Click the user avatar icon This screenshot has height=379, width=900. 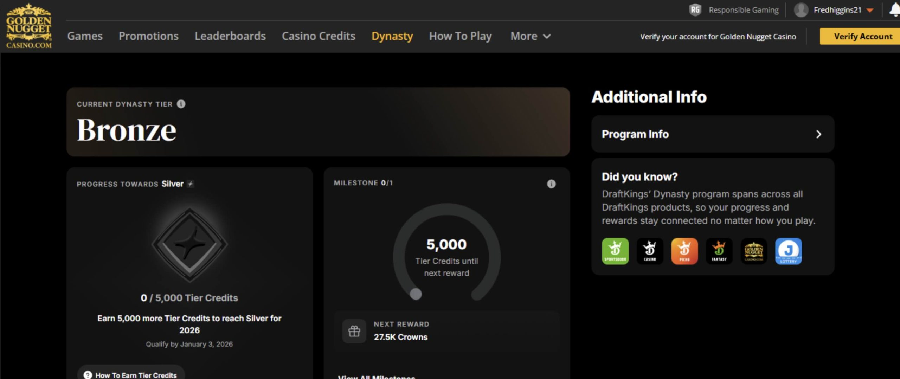[x=801, y=10]
